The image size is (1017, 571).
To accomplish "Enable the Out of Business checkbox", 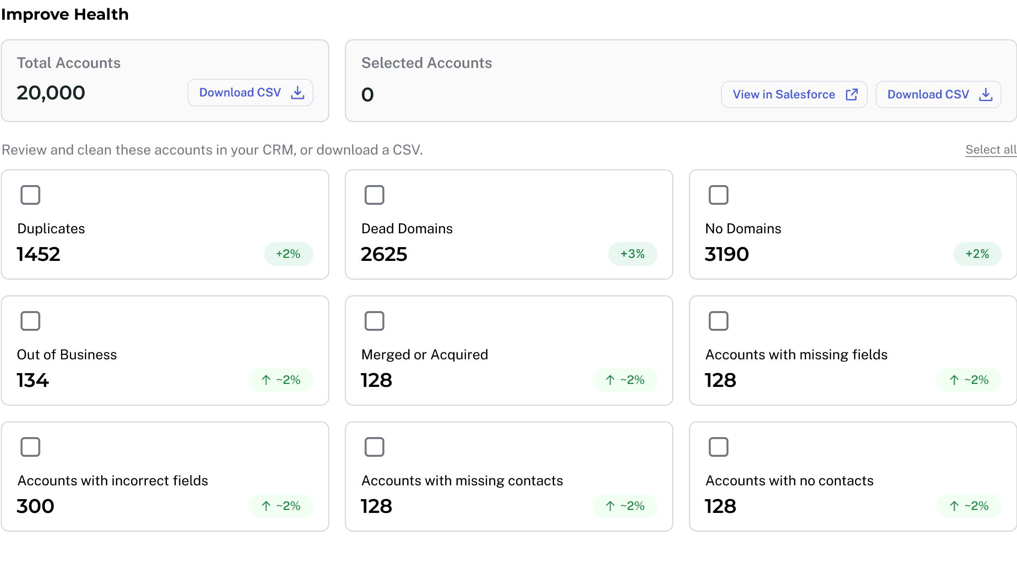I will tap(31, 321).
